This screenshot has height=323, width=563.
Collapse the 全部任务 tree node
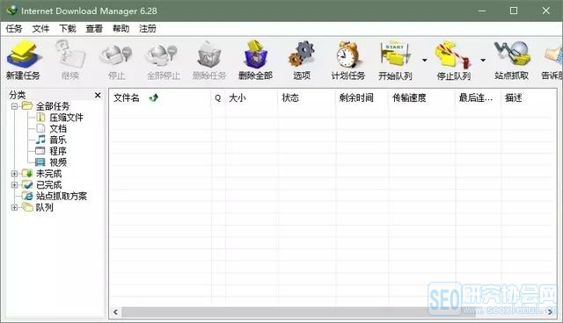tap(14, 106)
